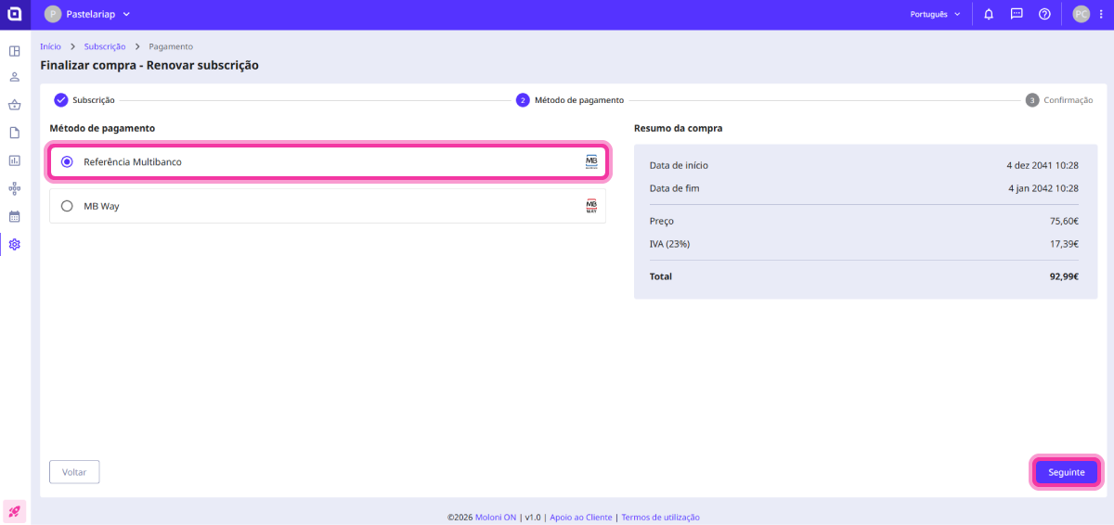
Task: Click the Pagamento breadcrumb text
Action: point(171,46)
